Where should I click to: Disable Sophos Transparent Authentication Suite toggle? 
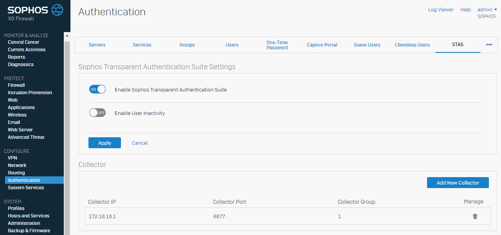coord(97,90)
